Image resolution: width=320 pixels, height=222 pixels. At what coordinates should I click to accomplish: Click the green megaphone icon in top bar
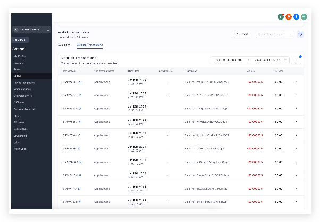[x=281, y=16]
